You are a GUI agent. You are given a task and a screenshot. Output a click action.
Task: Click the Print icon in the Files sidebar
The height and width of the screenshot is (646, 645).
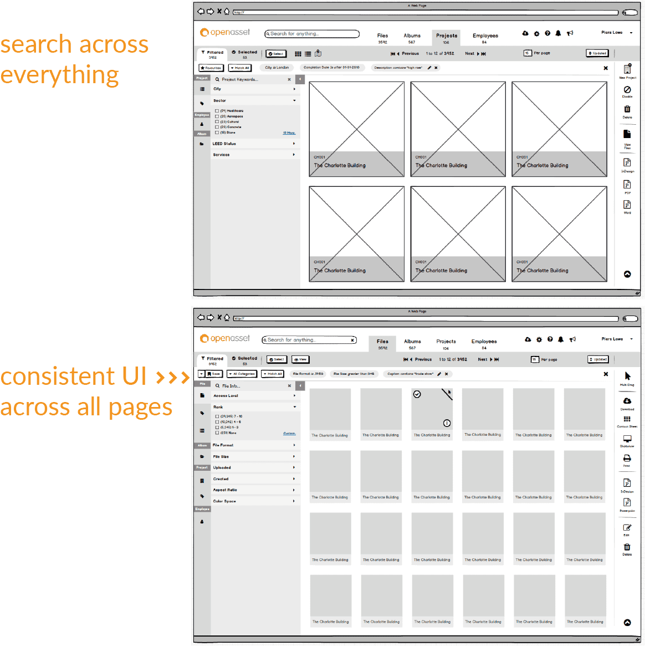[x=627, y=459]
